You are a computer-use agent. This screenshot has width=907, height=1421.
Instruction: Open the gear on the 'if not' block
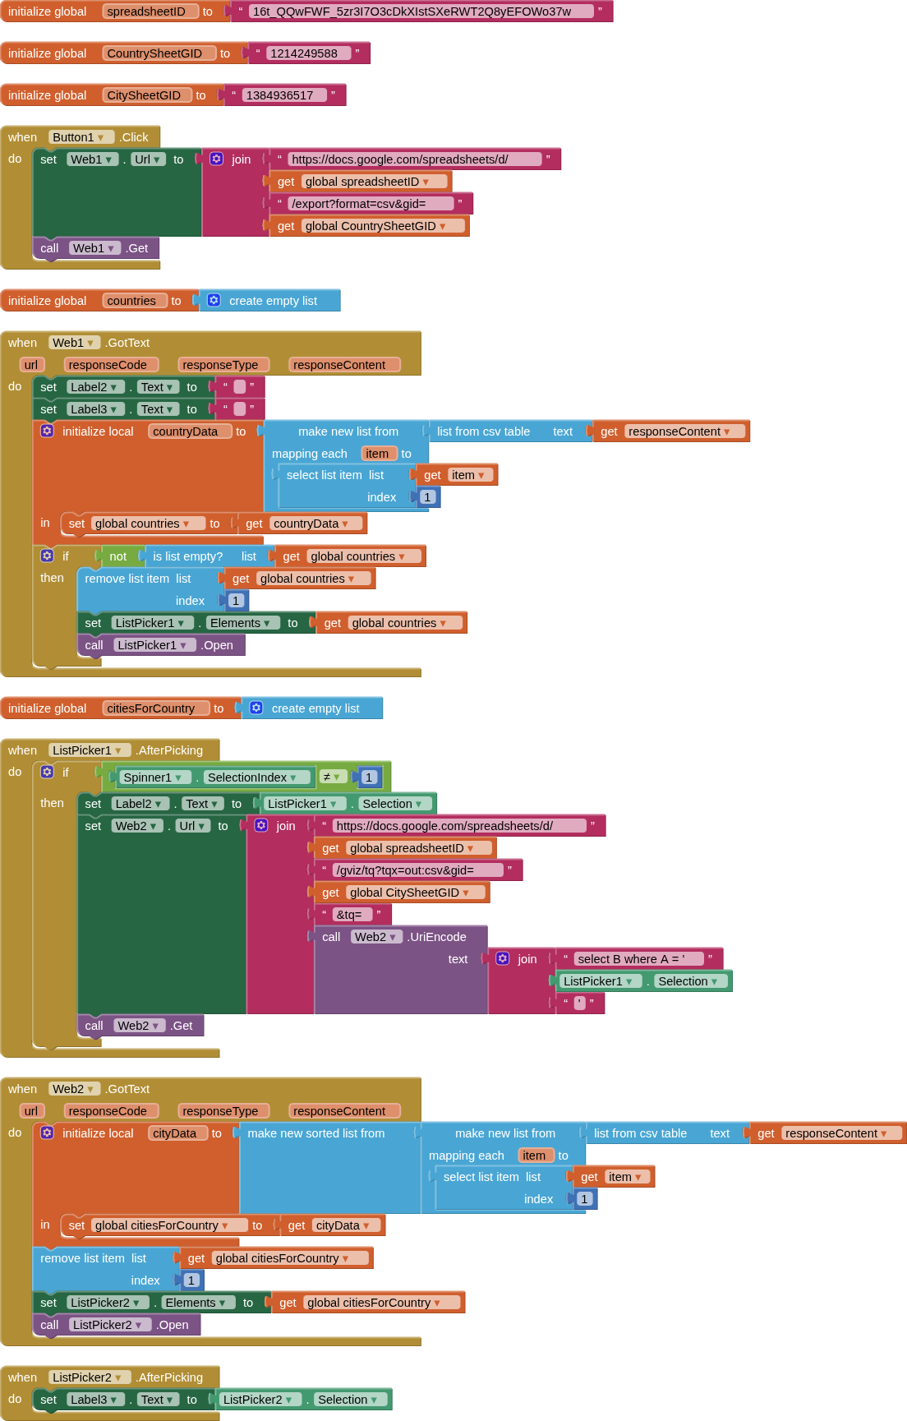pos(48,556)
